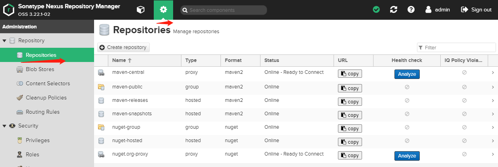Click the Nexus logo in the header
Viewport: 498px width, 167px height.
[9, 10]
